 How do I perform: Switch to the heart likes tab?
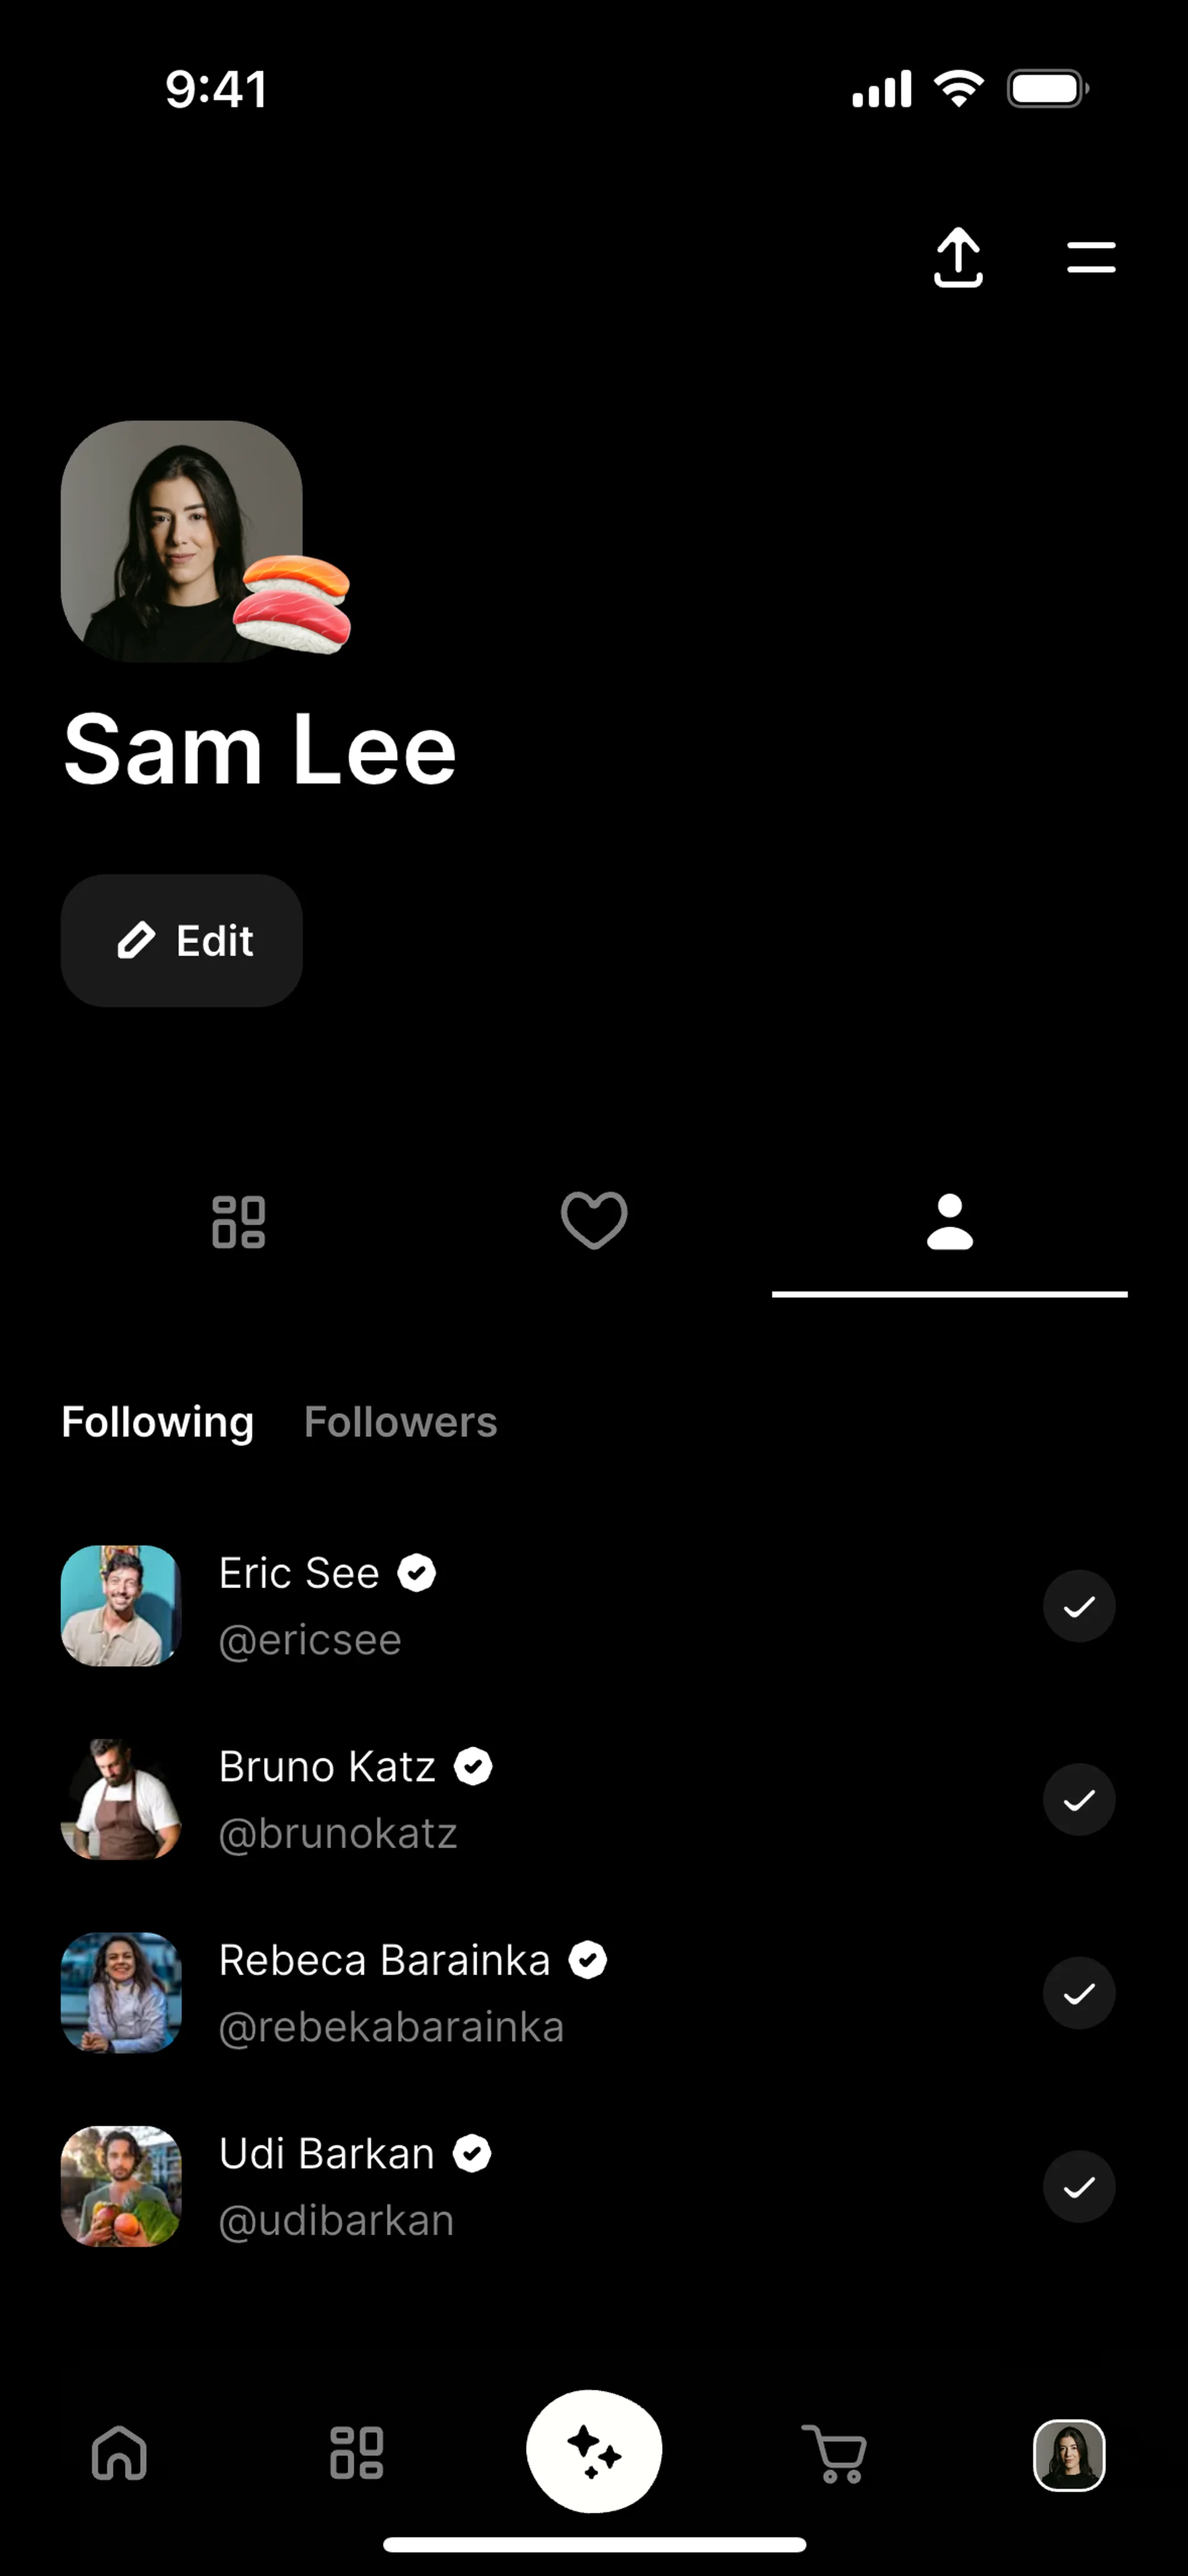tap(594, 1221)
